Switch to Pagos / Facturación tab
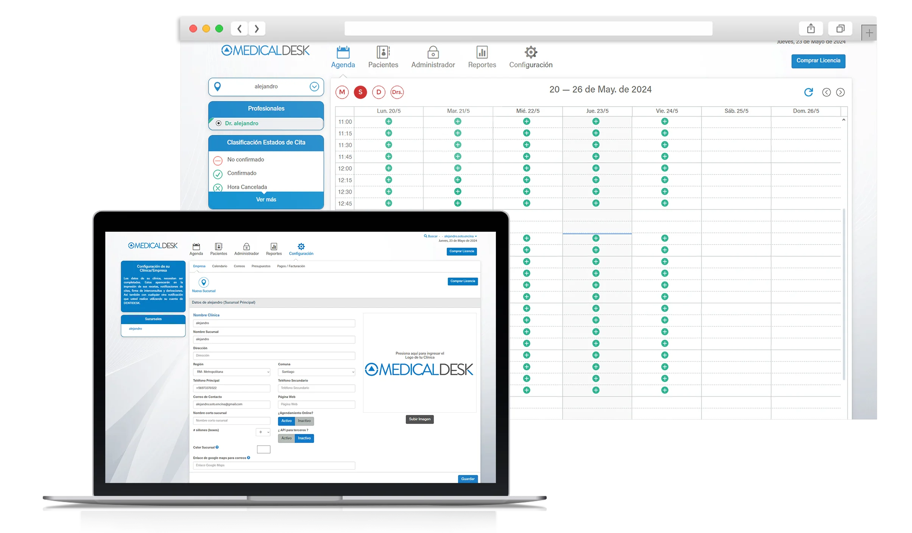The image size is (912, 533). [291, 266]
